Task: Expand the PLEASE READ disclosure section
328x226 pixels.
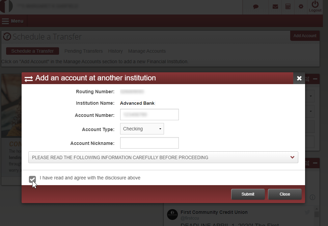Action: [163, 157]
